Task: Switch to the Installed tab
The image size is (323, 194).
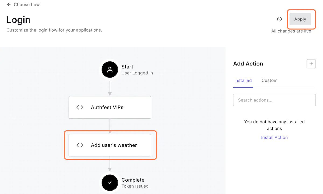Action: point(243,80)
